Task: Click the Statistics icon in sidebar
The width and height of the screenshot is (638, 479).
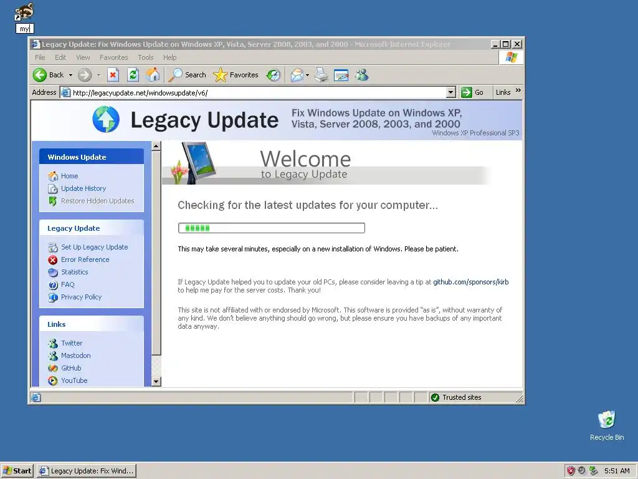Action: (x=53, y=272)
